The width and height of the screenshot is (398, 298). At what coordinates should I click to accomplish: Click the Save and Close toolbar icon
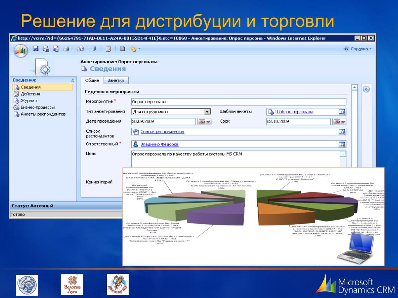tap(46, 49)
